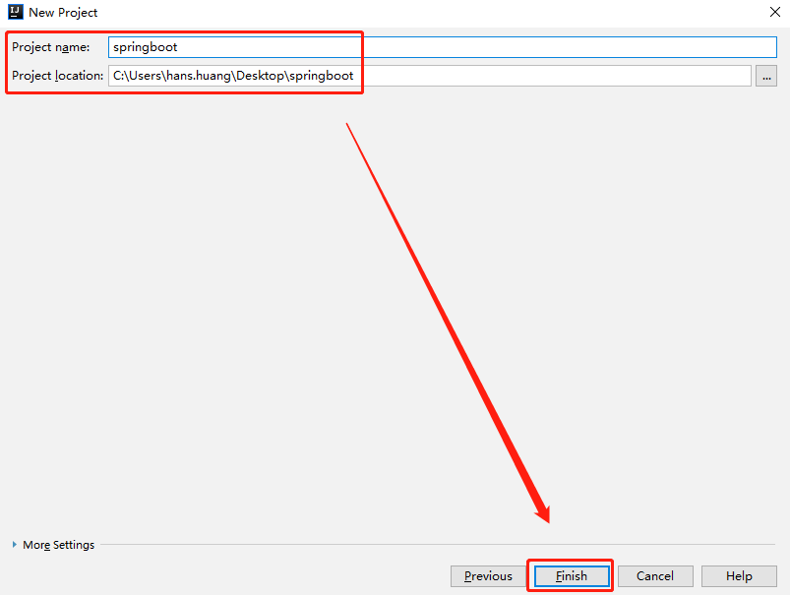Browse for project location with ellipsis button
This screenshot has width=790, height=595.
coord(765,76)
